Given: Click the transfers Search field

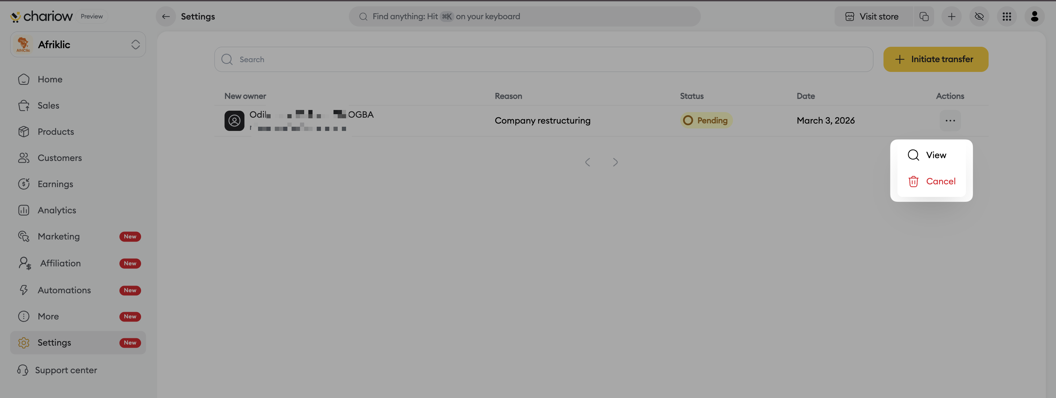Looking at the screenshot, I should (543, 59).
